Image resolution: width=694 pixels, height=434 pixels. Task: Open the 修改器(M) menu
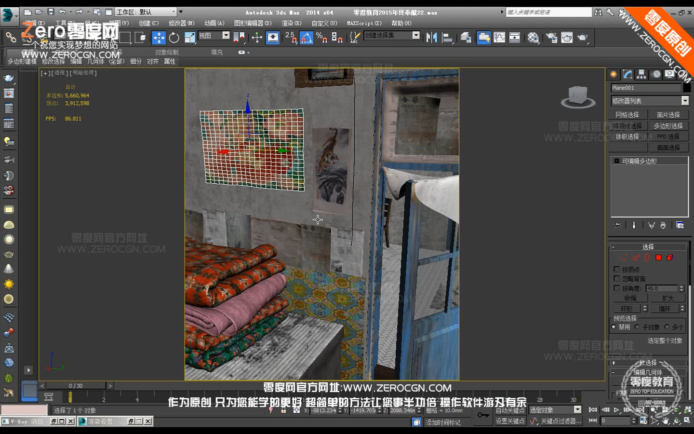coord(182,23)
